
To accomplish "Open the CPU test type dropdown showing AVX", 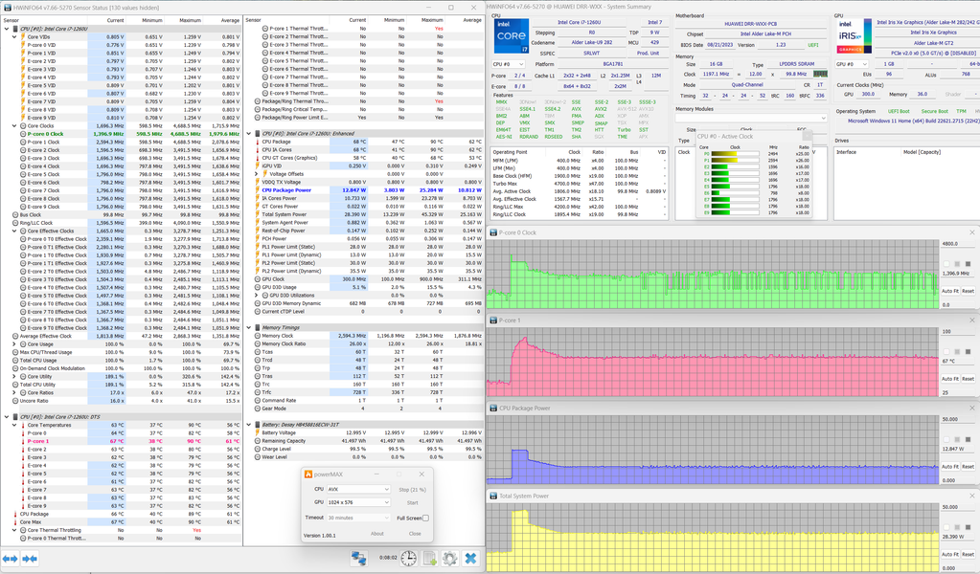I will (358, 489).
